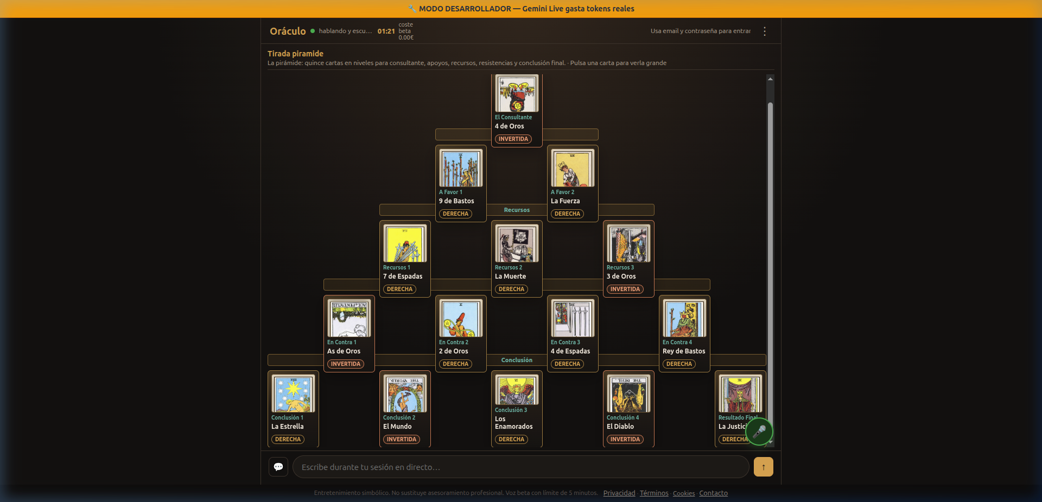1042x502 pixels.
Task: Click the Conclusión level label
Action: [517, 361]
